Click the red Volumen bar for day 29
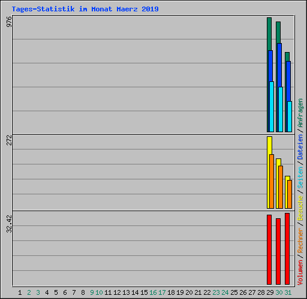 point(269,249)
